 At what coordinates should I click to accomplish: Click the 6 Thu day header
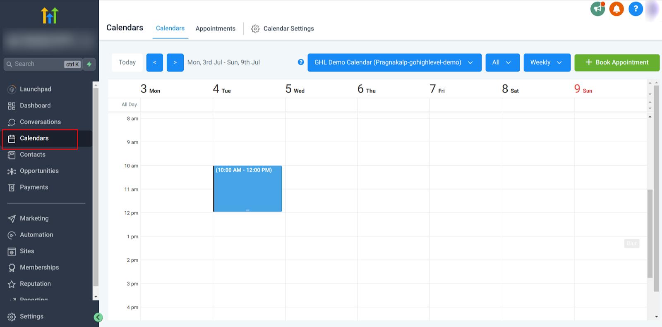pos(367,89)
